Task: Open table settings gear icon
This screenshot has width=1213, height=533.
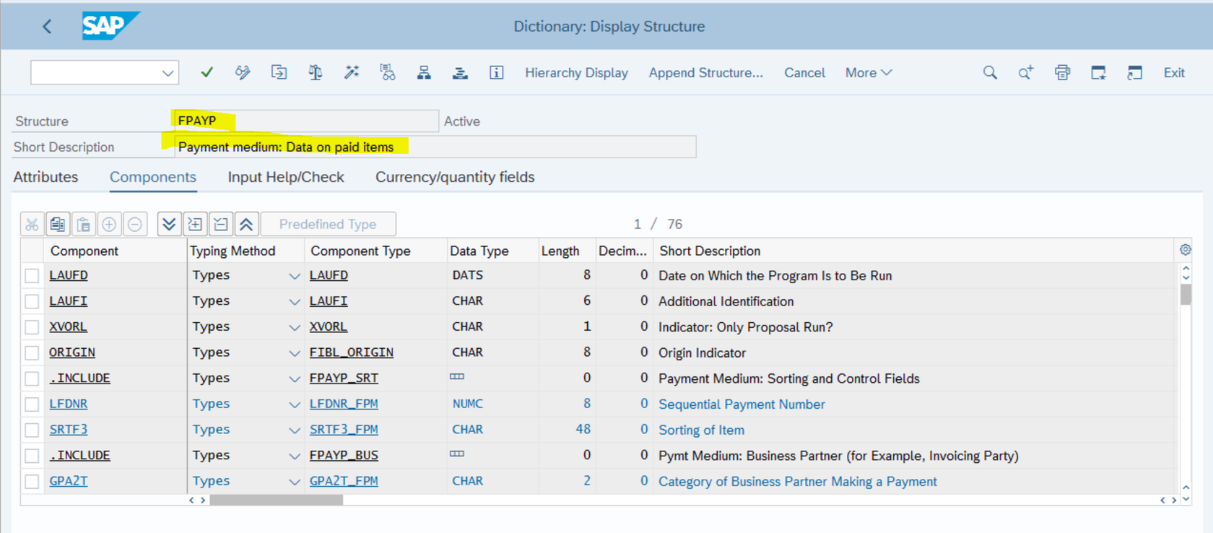Action: 1185,250
